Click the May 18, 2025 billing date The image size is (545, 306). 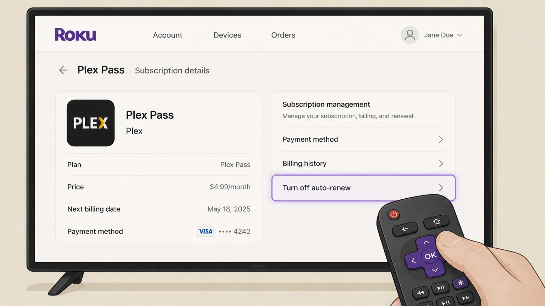229,209
